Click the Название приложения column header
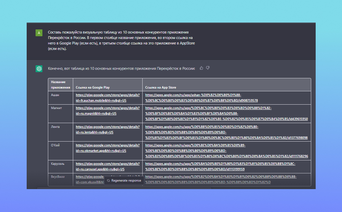Viewport: 342px width, 212px height. tap(61, 84)
